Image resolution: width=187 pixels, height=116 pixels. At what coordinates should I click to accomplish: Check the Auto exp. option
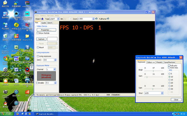tap(169, 68)
